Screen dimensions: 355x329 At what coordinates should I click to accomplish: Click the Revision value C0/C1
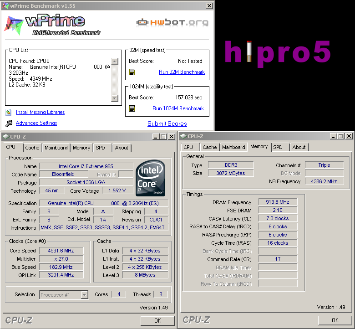coord(156,220)
